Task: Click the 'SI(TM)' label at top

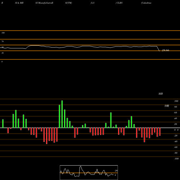Action: pos(68,3)
